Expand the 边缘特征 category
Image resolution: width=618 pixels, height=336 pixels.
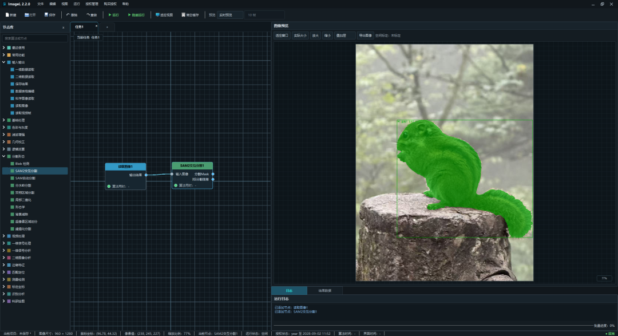click(x=4, y=265)
